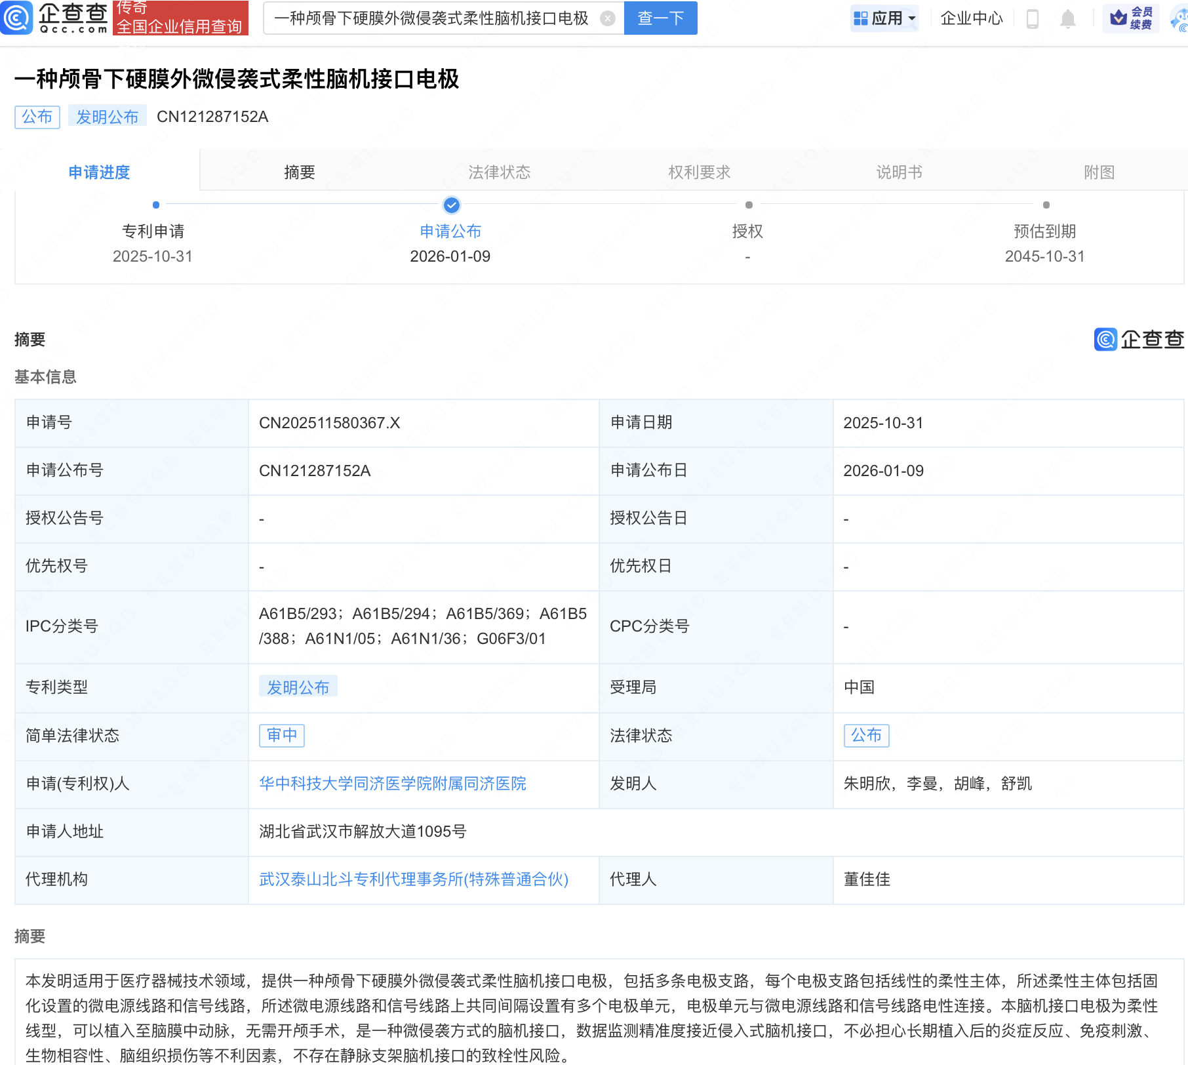Open the 武汉泰山北斗专利代理事务所 agency link

(x=413, y=879)
